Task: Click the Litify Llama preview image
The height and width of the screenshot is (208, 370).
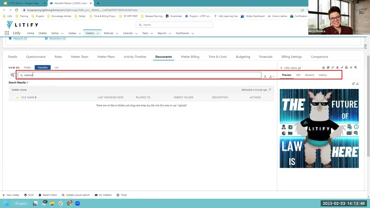Action: click(x=319, y=129)
